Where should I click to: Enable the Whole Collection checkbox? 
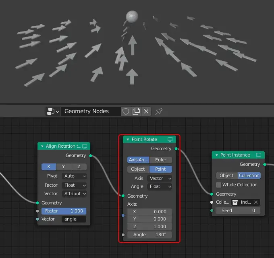[x=219, y=185]
